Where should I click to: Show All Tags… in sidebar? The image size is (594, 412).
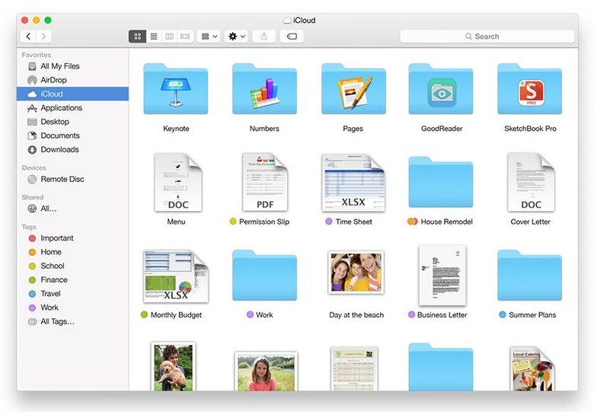click(73, 321)
